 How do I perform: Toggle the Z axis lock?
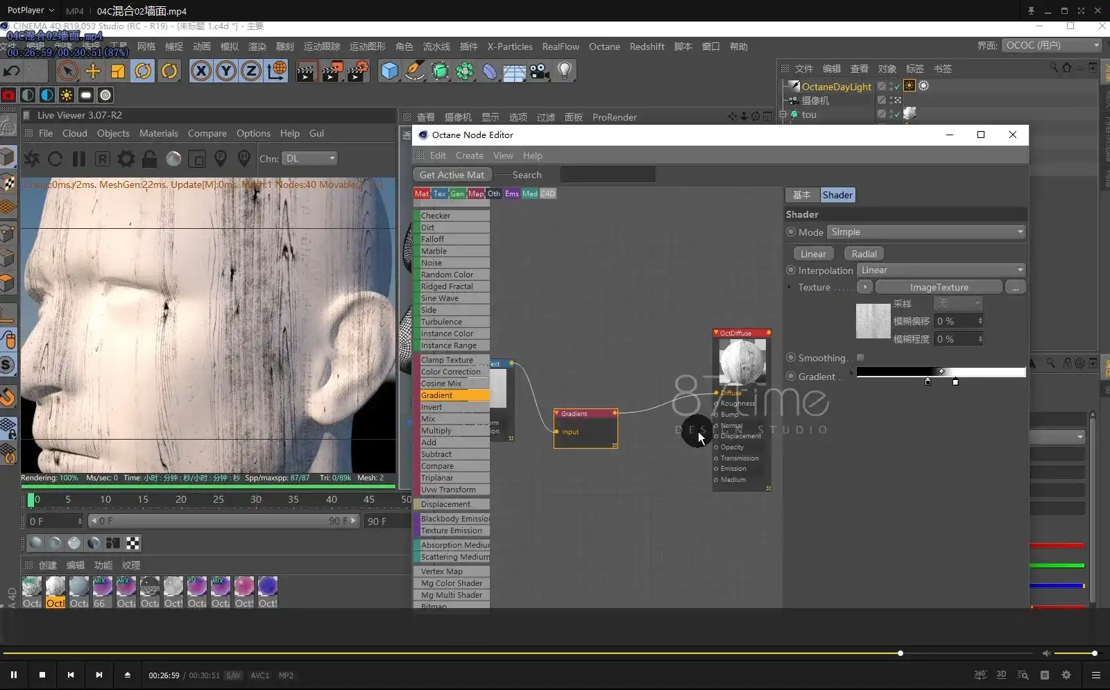tap(250, 71)
